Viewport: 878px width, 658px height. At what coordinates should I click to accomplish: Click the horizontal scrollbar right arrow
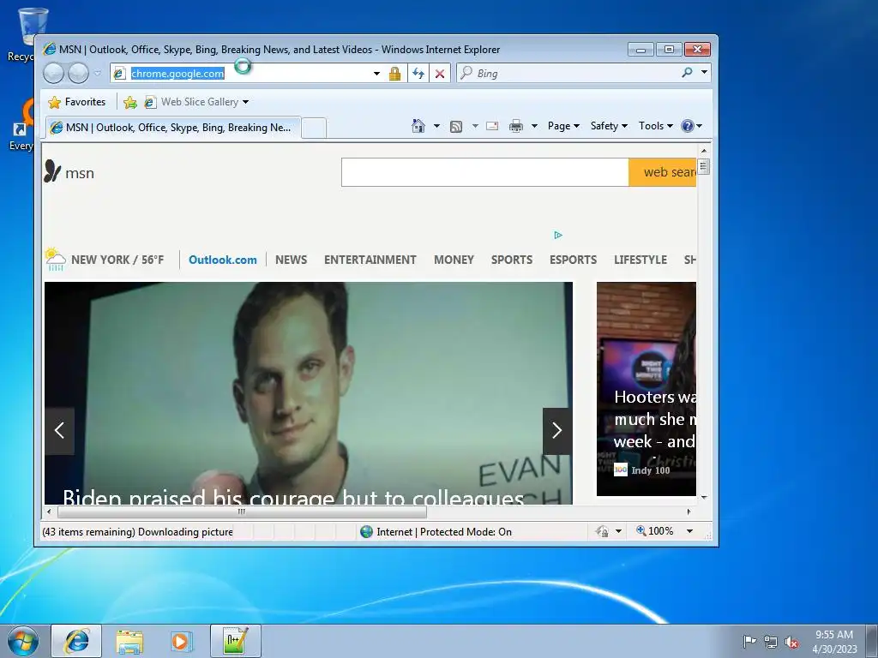(x=689, y=511)
